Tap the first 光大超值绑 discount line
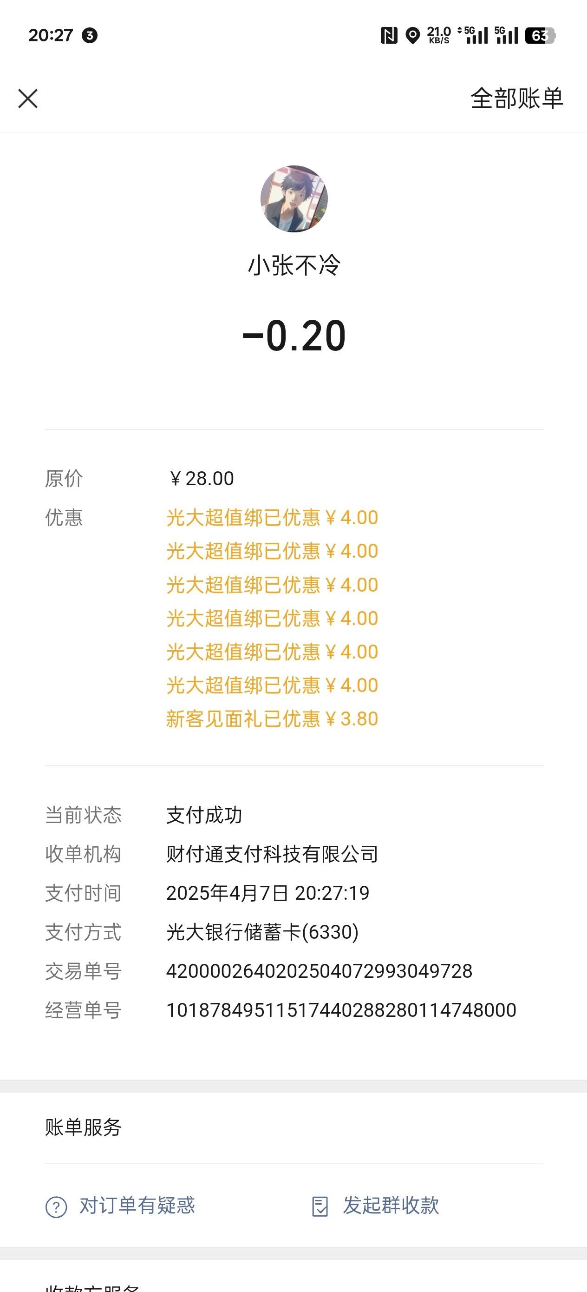The height and width of the screenshot is (1292, 587). (x=272, y=518)
